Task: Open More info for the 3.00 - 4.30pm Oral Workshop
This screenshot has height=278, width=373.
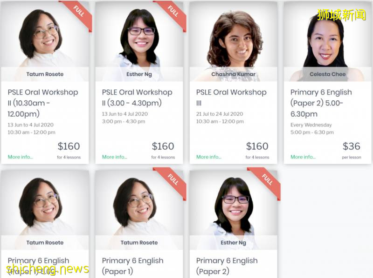Action: 114,157
